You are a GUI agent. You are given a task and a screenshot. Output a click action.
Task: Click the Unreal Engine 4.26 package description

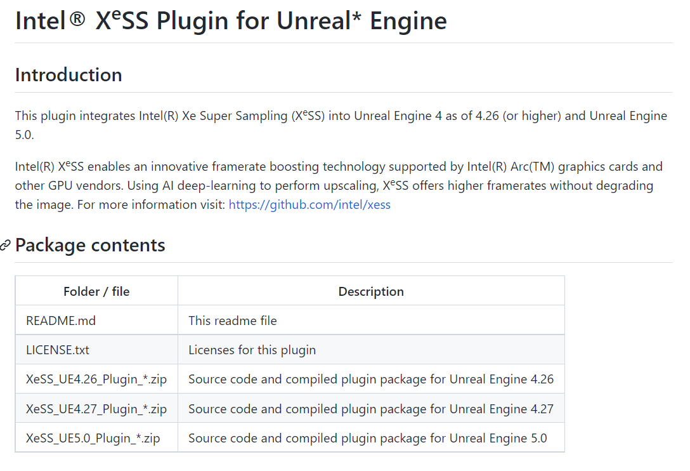[x=370, y=379]
